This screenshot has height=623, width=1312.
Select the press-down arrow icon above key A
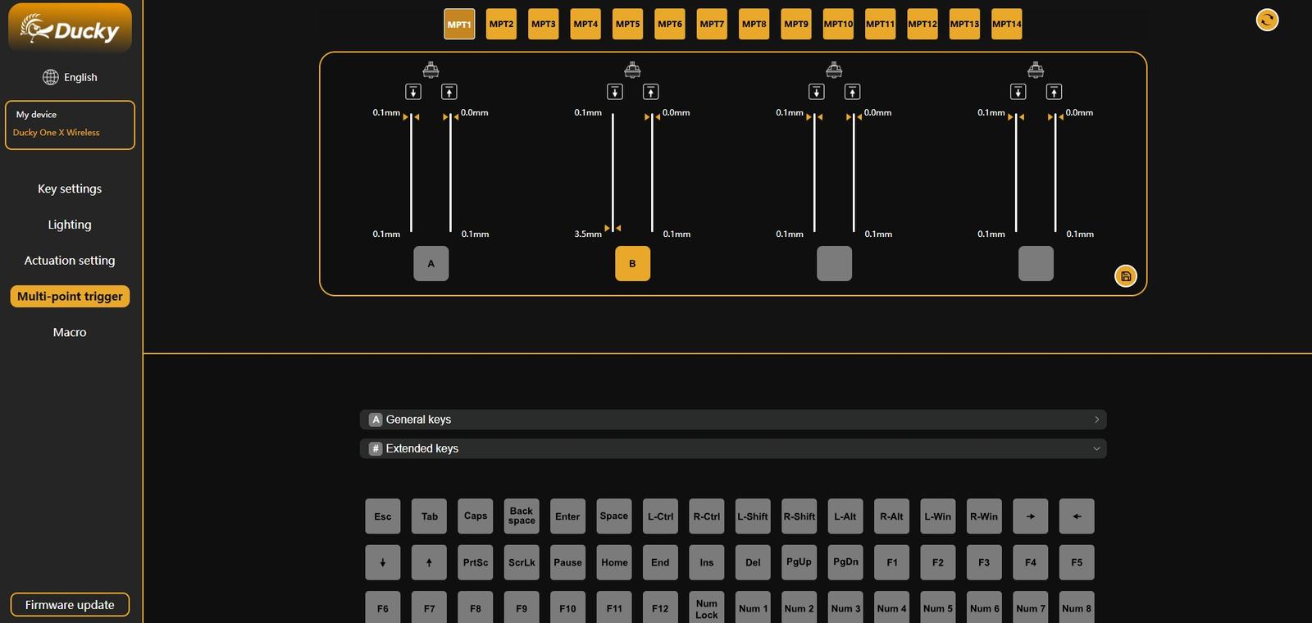(413, 92)
